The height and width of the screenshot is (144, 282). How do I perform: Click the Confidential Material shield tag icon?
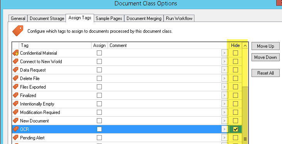(16, 53)
